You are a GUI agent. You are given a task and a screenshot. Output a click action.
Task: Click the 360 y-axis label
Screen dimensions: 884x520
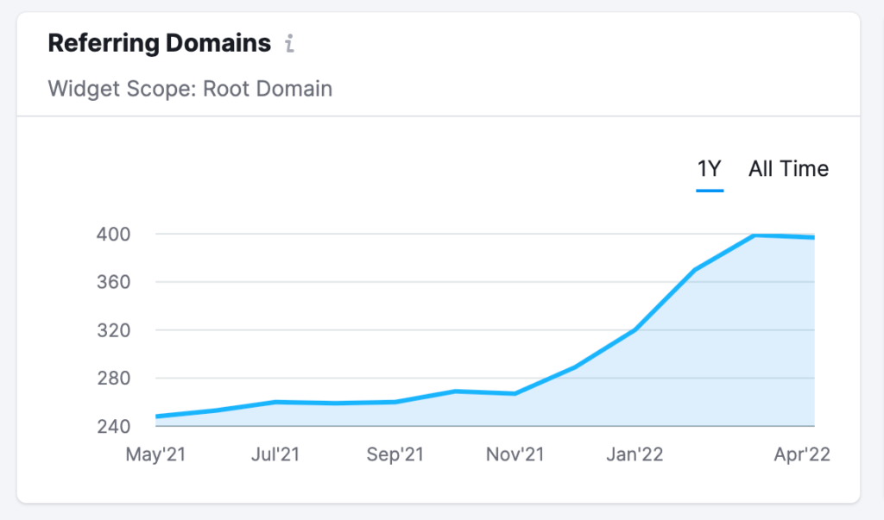(x=113, y=282)
